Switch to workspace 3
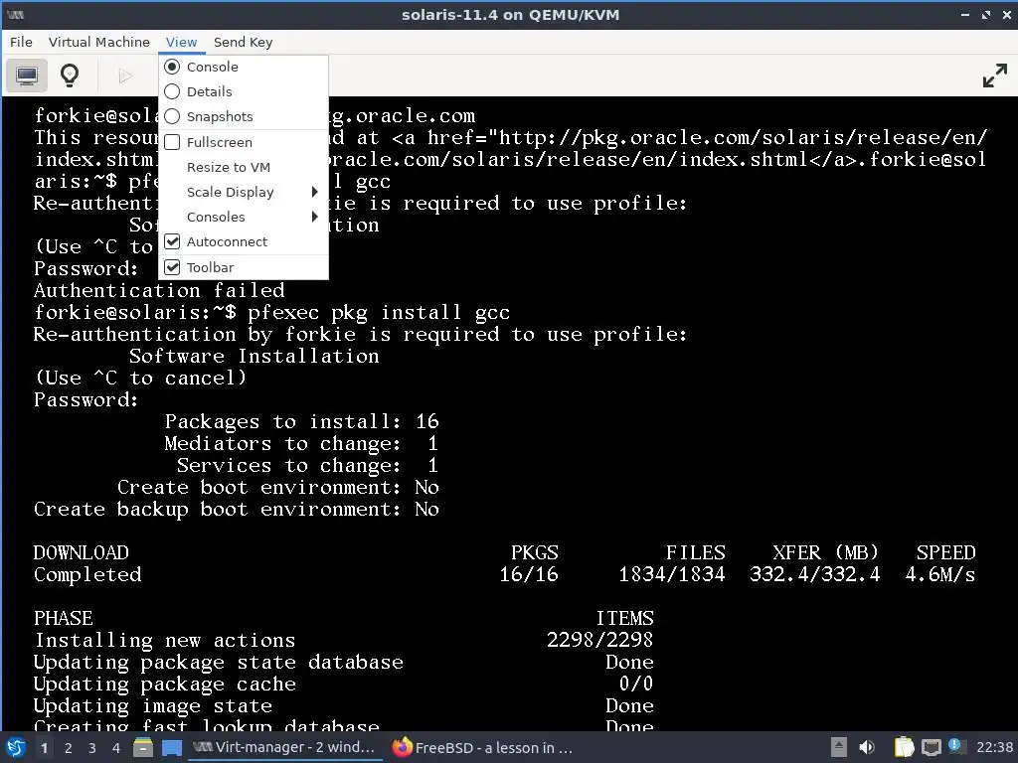Screen dimensions: 1018x763 (x=92, y=747)
